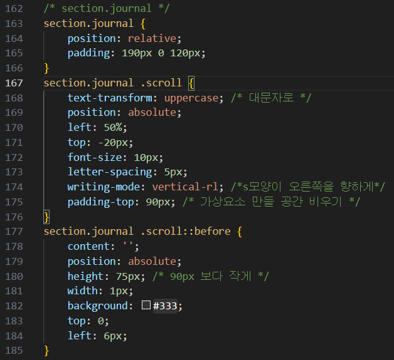Click 'relative' value on line 164
Image resolution: width=394 pixels, height=360 pixels.
pyautogui.click(x=152, y=38)
